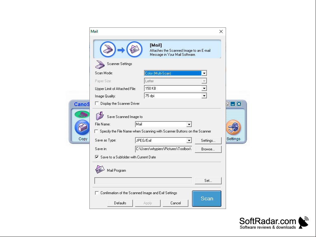The image size is (316, 237).
Task: Click the Cancel button
Action: 175,203
